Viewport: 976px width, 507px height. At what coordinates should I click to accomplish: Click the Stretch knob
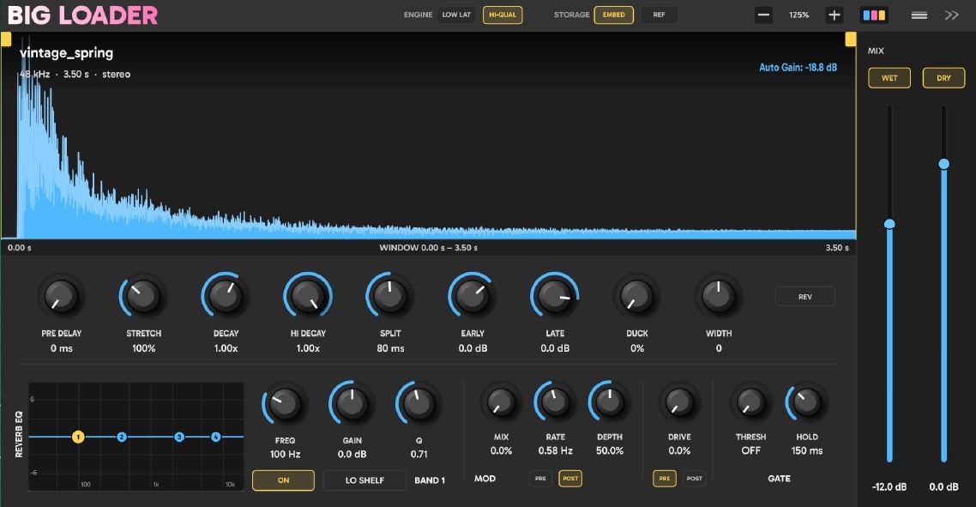coord(143,296)
